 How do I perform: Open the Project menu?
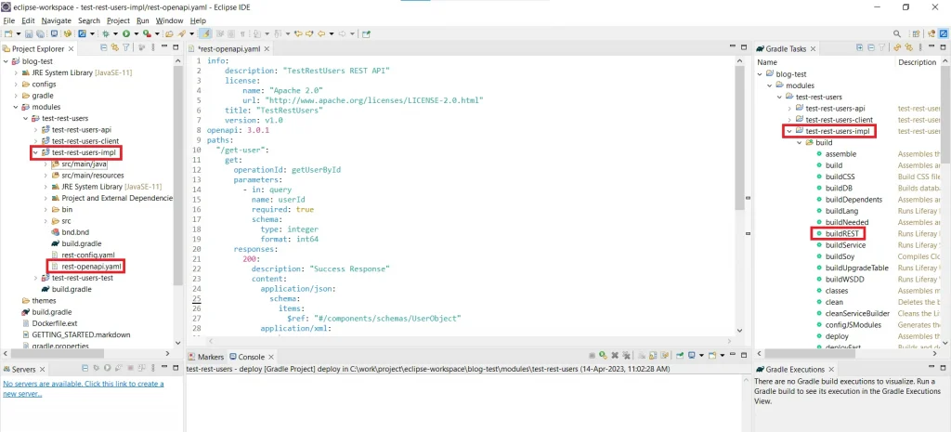tap(118, 20)
